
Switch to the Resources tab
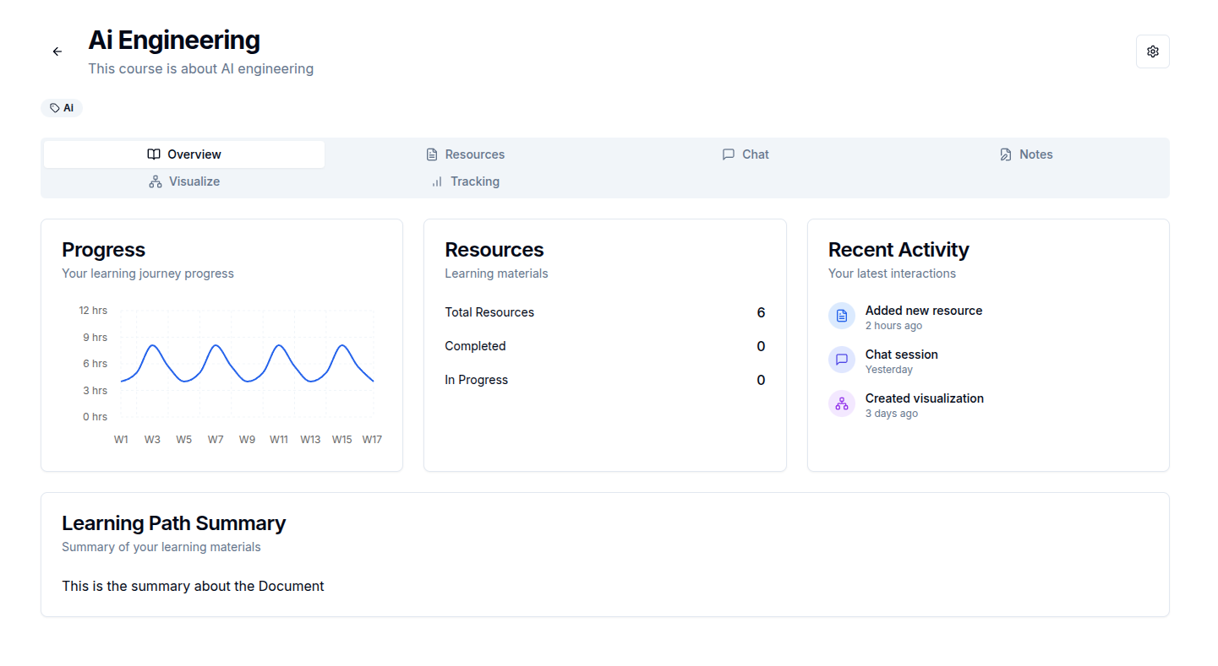[465, 154]
